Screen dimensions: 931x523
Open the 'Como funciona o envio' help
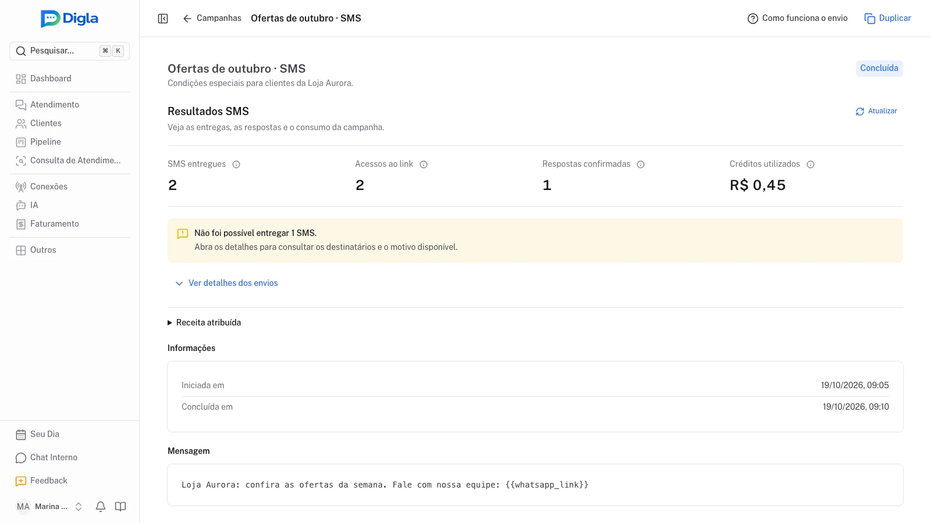pyautogui.click(x=797, y=19)
